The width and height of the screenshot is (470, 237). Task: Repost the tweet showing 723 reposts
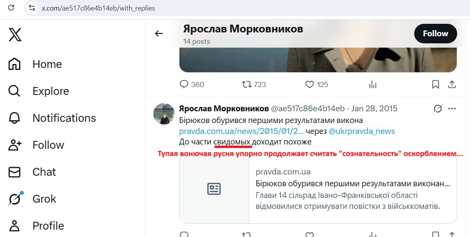(x=246, y=84)
